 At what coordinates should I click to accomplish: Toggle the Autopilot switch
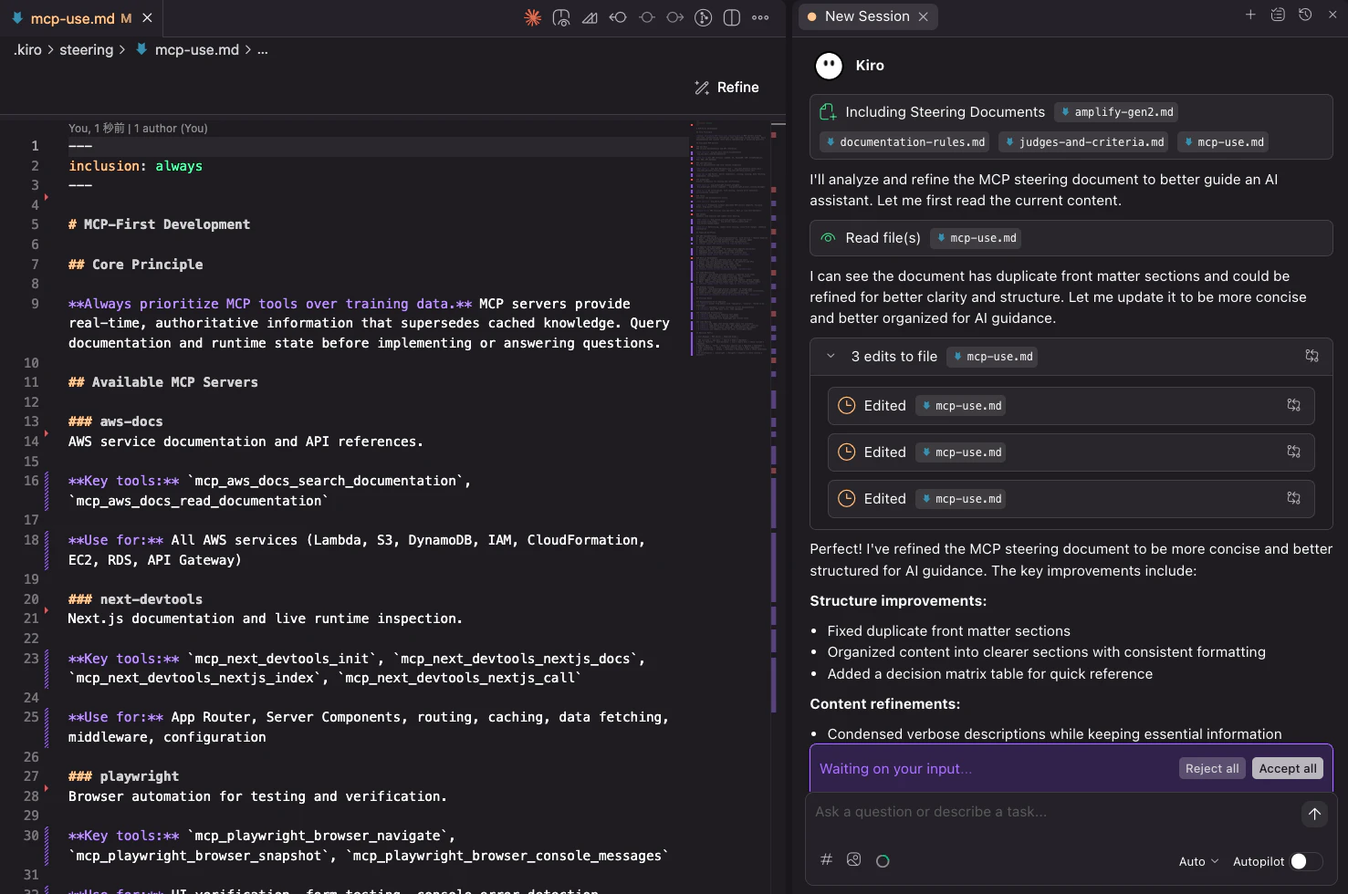[x=1306, y=861]
